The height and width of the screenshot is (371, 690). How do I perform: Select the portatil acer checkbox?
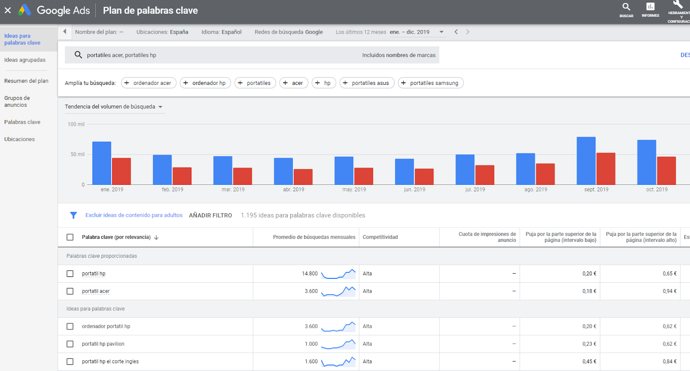point(70,291)
